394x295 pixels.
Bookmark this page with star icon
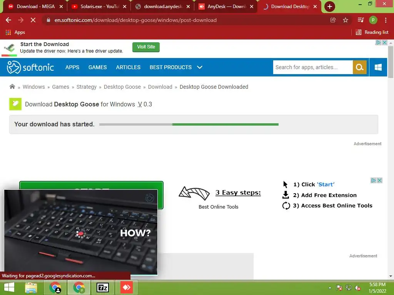point(346,20)
